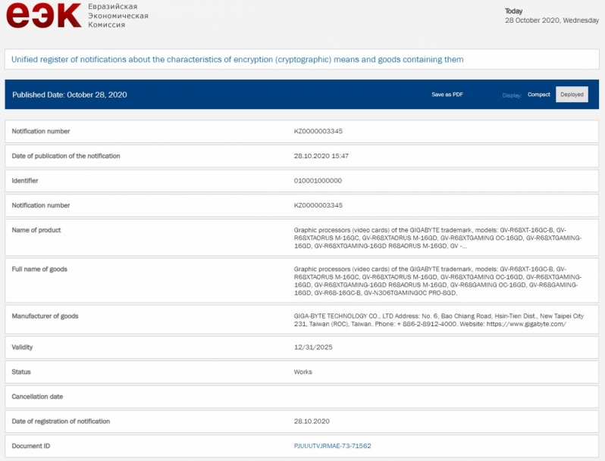The height and width of the screenshot is (461, 605).
Task: Click the Manufacturer of goods label
Action: (45, 316)
